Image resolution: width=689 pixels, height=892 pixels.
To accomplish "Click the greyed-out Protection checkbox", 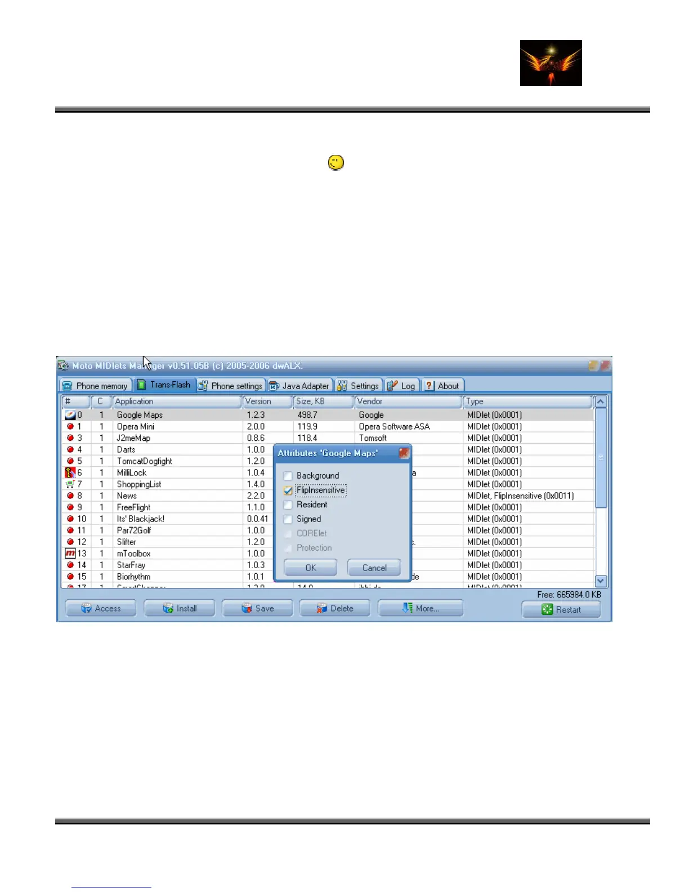I will (288, 548).
